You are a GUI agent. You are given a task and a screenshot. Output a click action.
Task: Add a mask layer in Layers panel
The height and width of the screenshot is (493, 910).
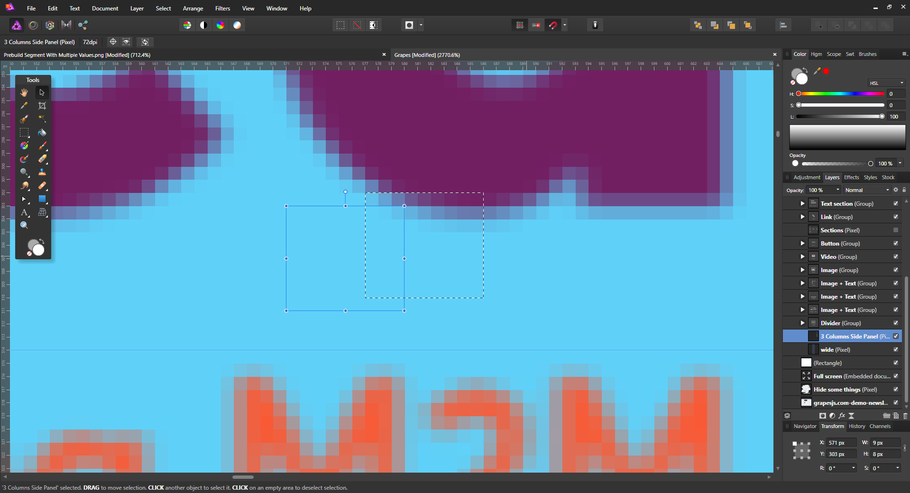click(x=823, y=416)
